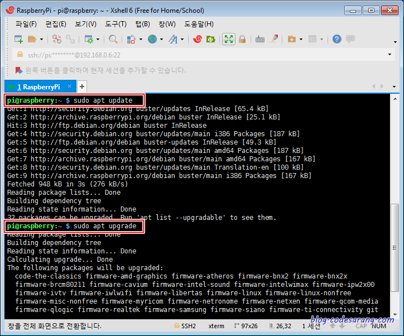Click the Xshell logo in title bar
404x336 pixels.
10,10
